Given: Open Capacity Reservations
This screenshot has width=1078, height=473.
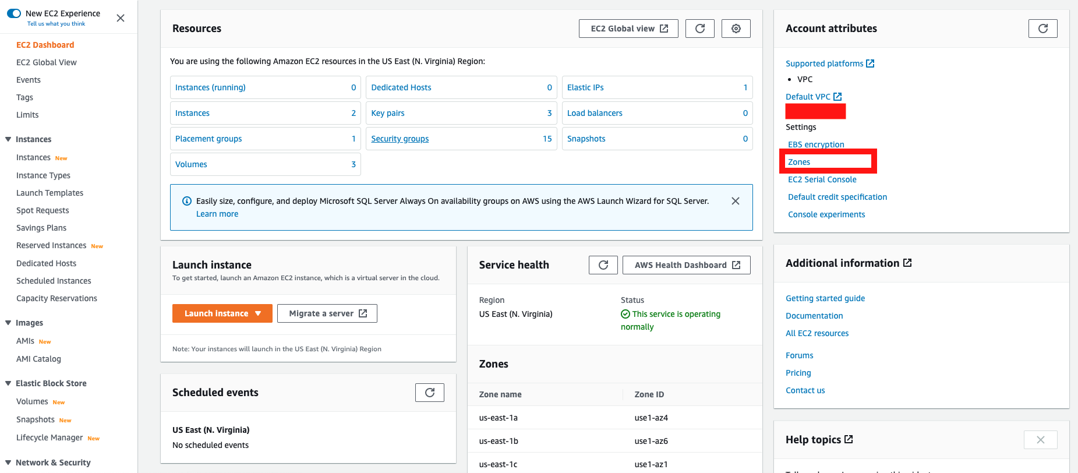Looking at the screenshot, I should 56,298.
